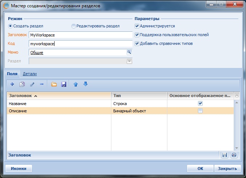
Task: Minimize the wizard window
Action: point(211,4)
